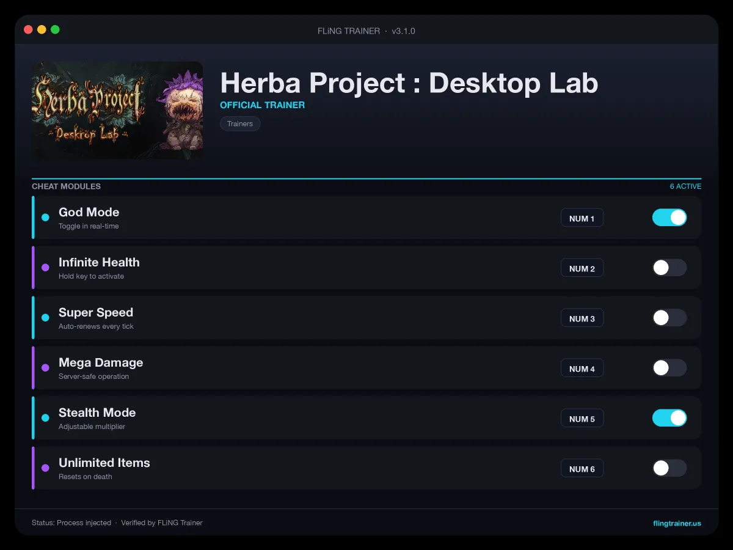Screen dimensions: 733x550
Task: Click 'Resets on death' description
Action: coord(86,477)
